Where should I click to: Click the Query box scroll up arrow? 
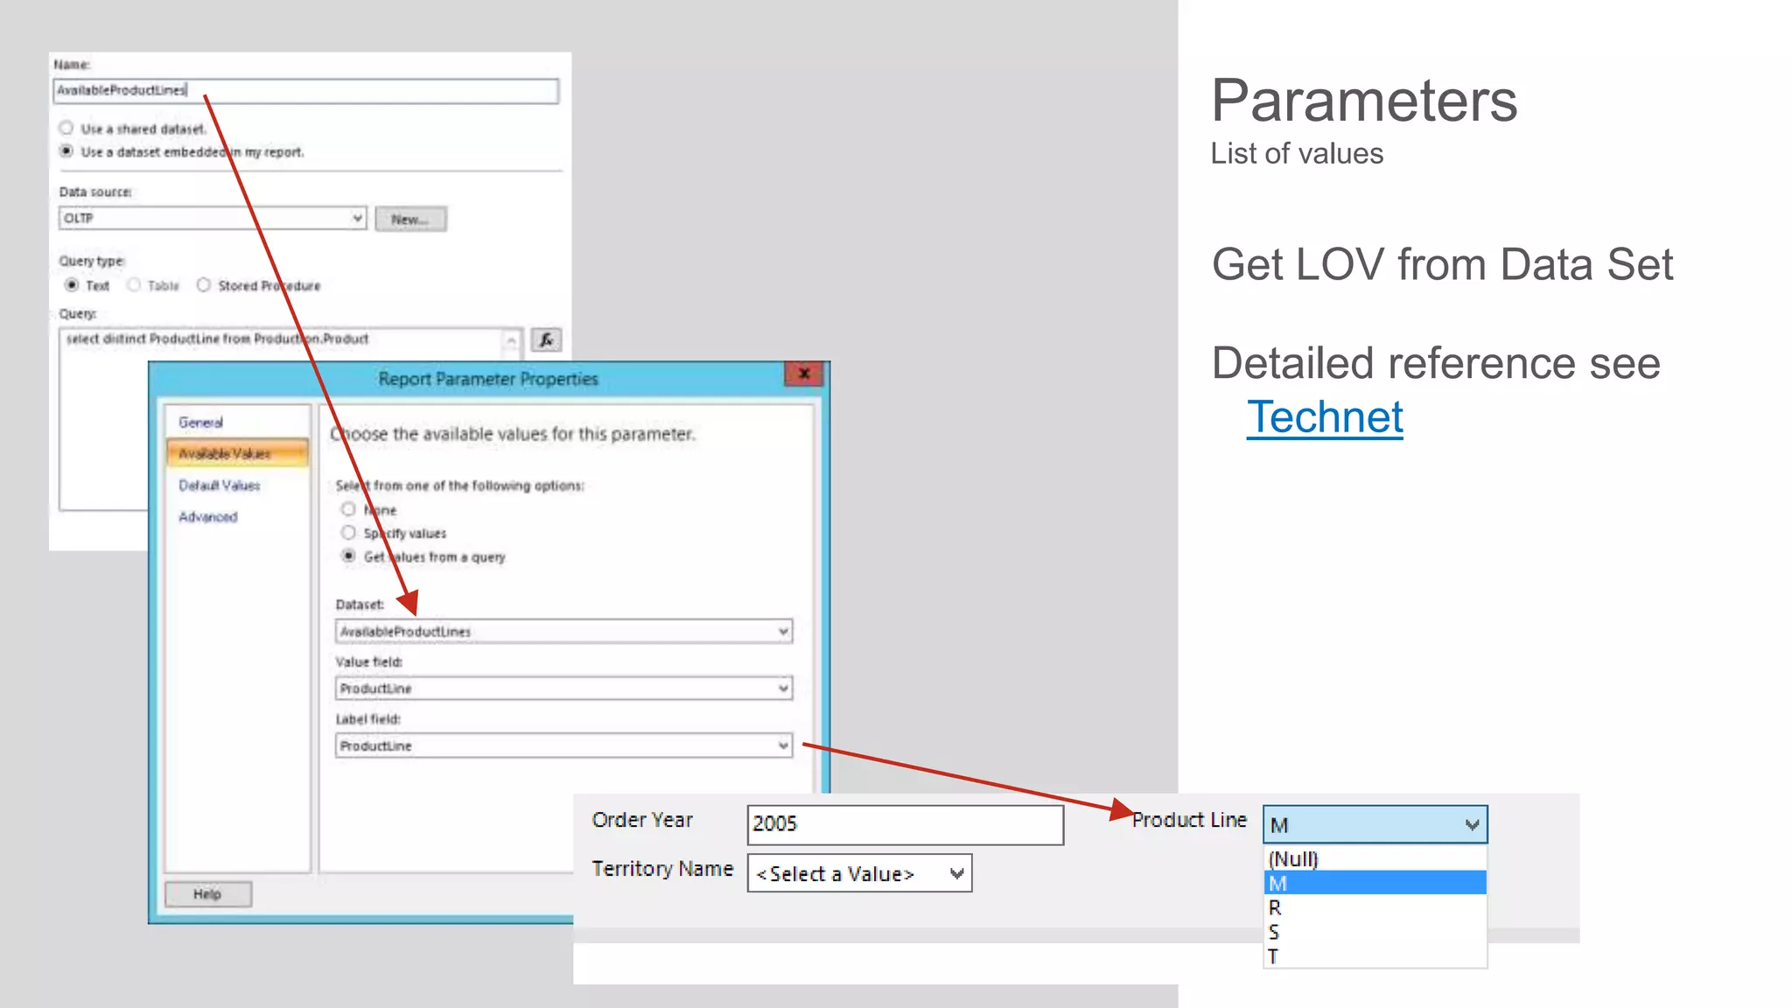coord(511,340)
